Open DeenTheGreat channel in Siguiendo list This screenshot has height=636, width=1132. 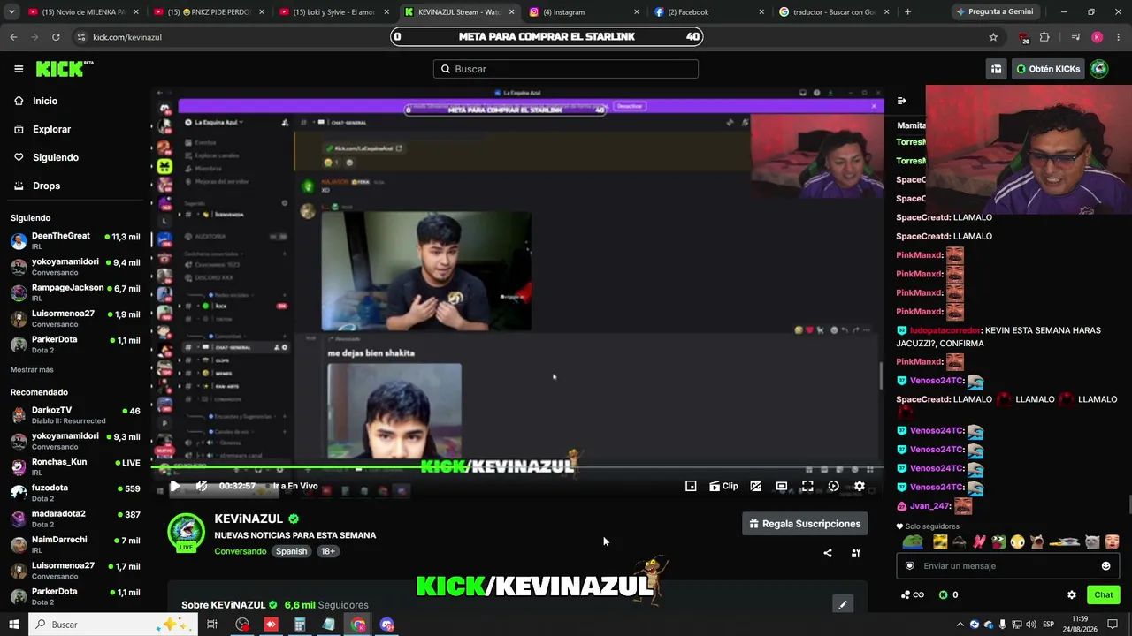click(76, 240)
